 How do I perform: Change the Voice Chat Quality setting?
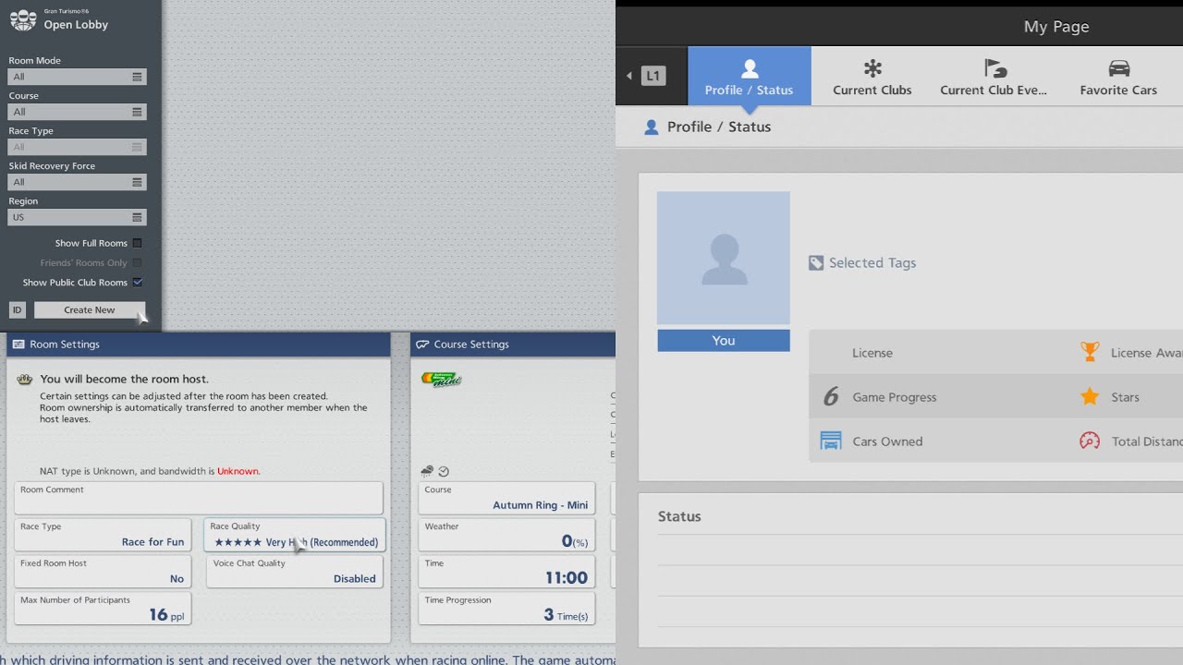295,572
